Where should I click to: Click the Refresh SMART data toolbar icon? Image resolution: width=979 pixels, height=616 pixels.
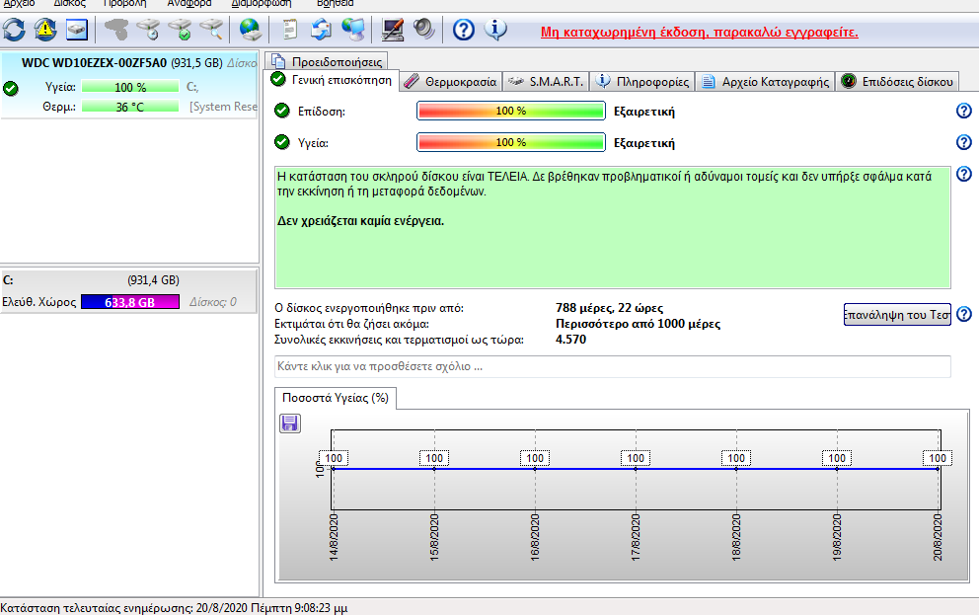[15, 30]
